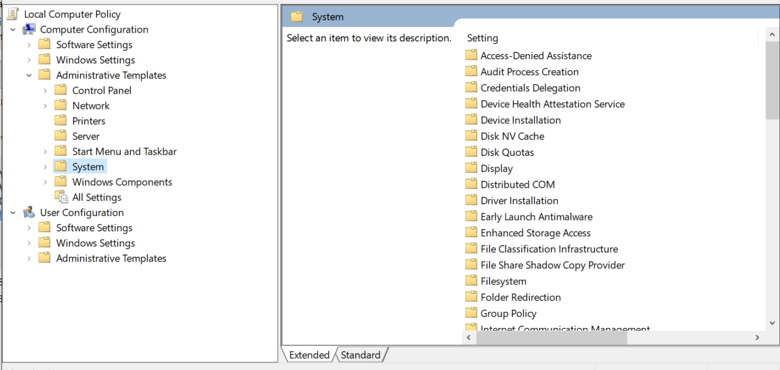780x370 pixels.
Task: Expand the Start Menu and Taskbar node
Action: [x=45, y=152]
